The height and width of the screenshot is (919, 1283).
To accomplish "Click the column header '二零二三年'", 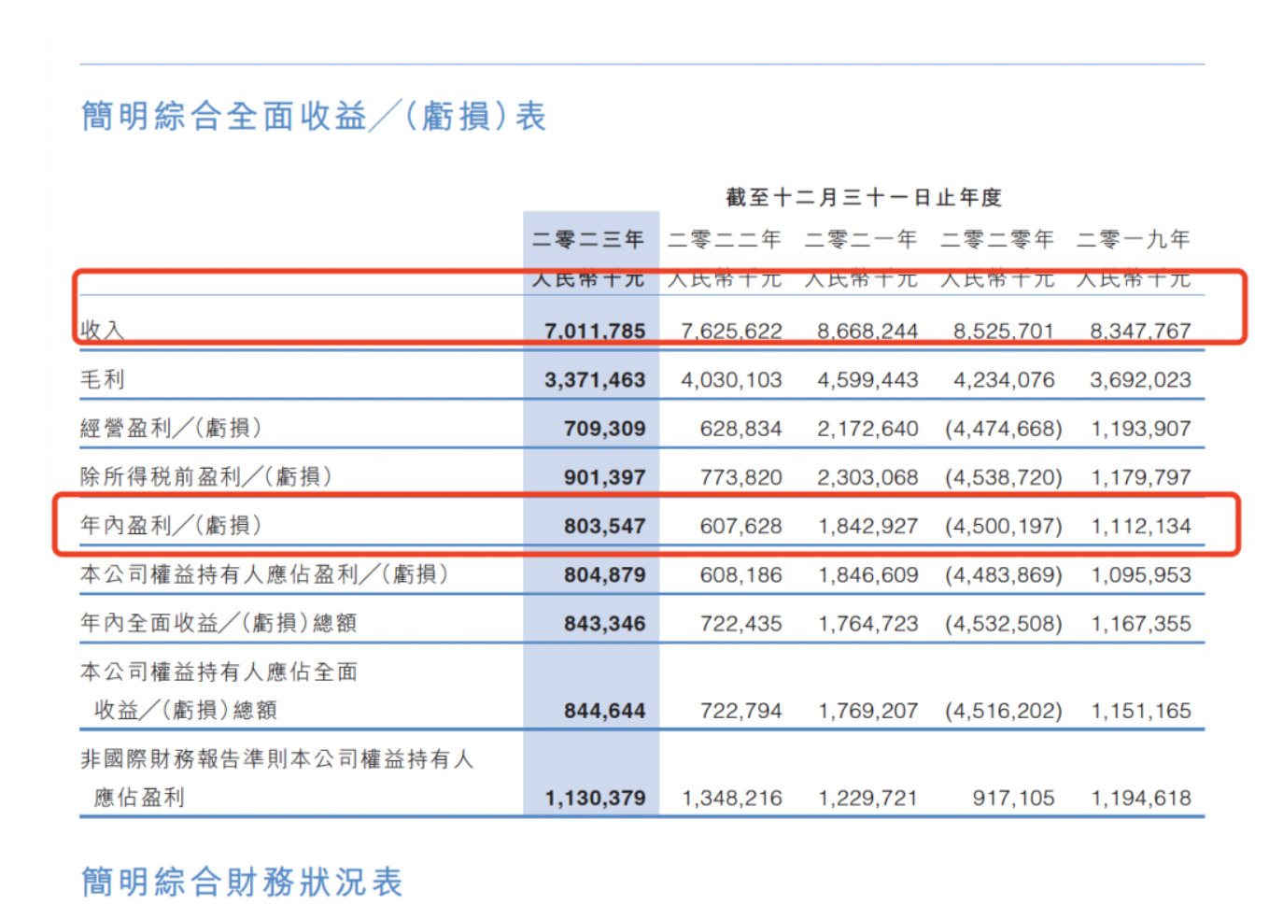I will 588,239.
